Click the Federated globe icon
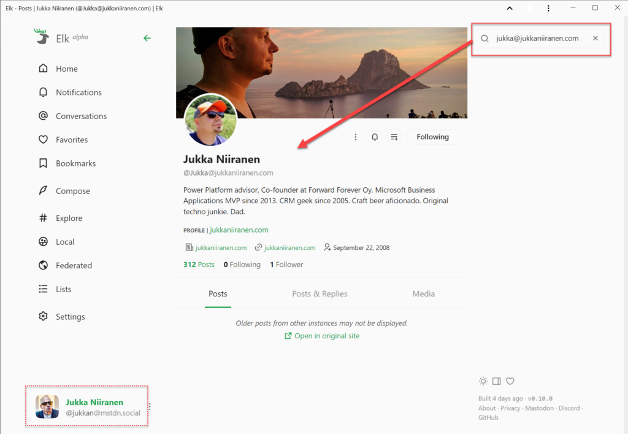Screen dimensions: 628x434 click(44, 265)
